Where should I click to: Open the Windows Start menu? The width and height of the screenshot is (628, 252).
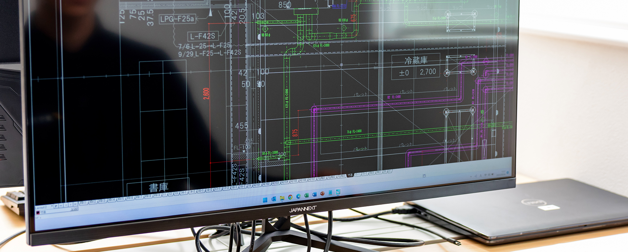265,200
